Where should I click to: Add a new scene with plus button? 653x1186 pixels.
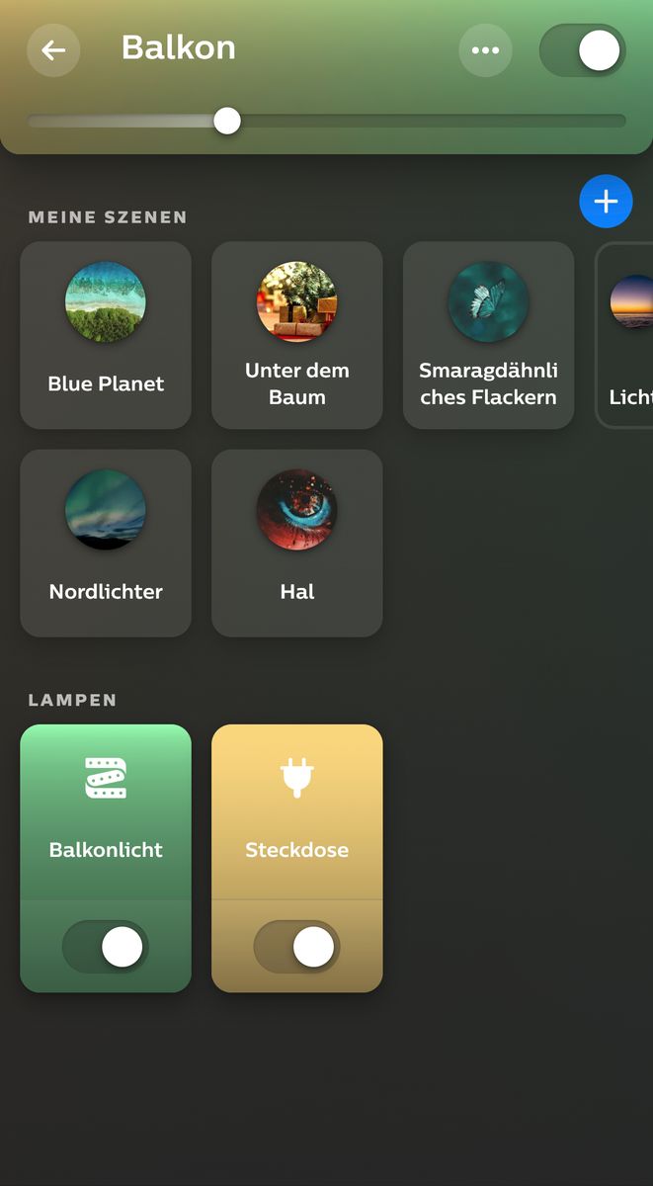[606, 202]
